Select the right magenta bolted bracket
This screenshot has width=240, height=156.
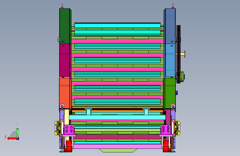[x=166, y=129]
